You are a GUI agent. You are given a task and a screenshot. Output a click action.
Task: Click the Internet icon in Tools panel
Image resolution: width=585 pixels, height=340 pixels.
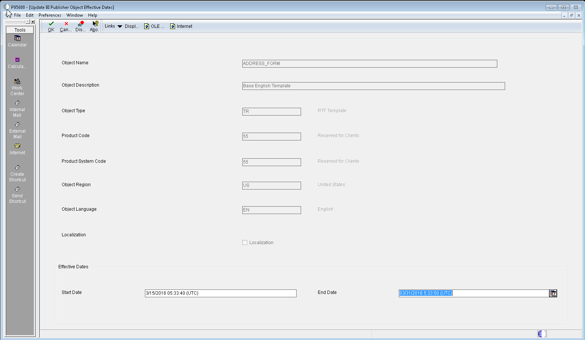pos(17,149)
